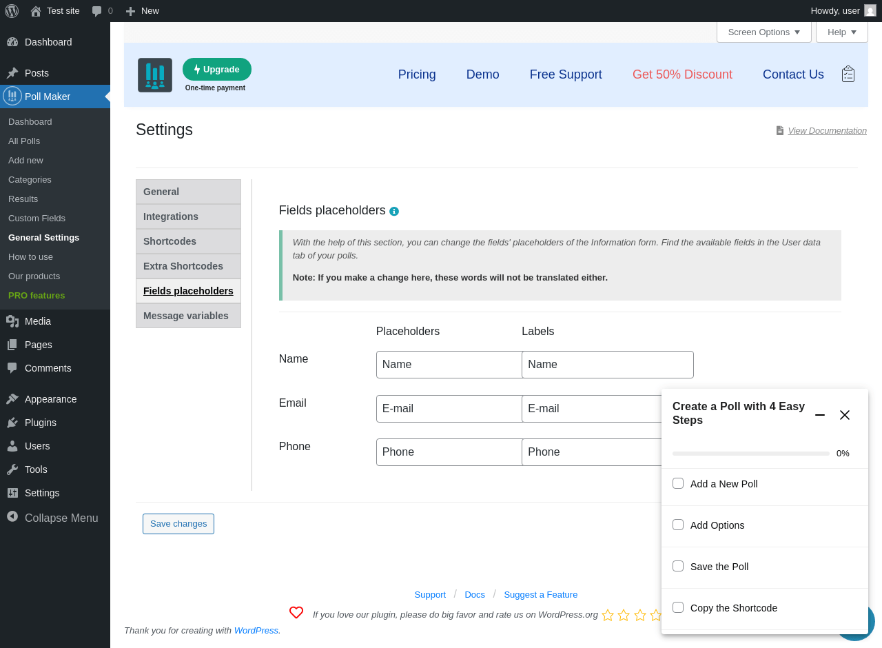
Task: Open the Shortcodes tab
Action: pyautogui.click(x=188, y=241)
